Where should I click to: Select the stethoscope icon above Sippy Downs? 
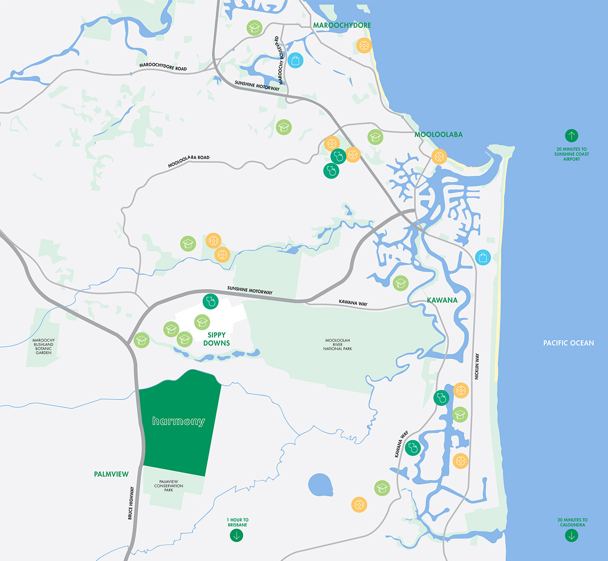(x=210, y=301)
